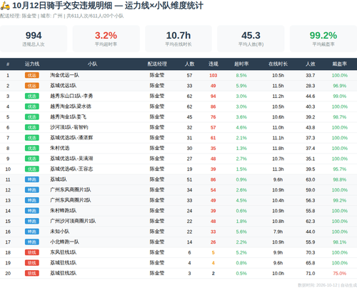Select the 994 total violations card
This screenshot has width=357, height=288.
click(x=34, y=39)
